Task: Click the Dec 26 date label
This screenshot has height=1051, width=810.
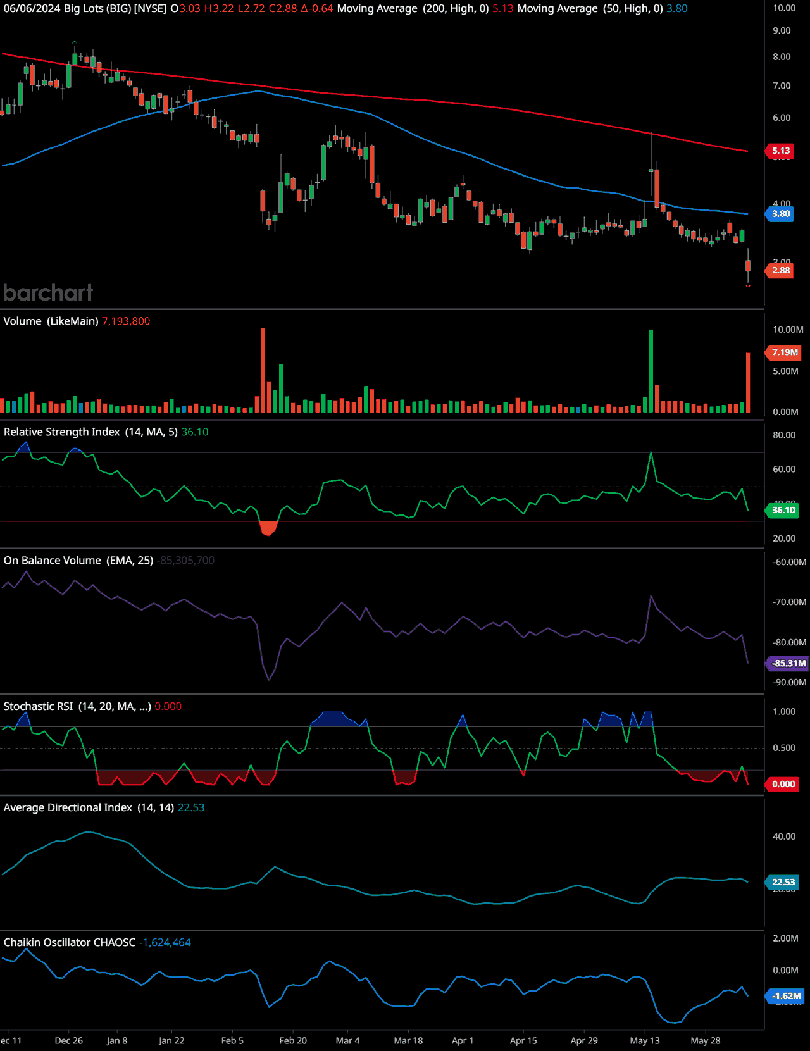Action: tap(69, 1041)
